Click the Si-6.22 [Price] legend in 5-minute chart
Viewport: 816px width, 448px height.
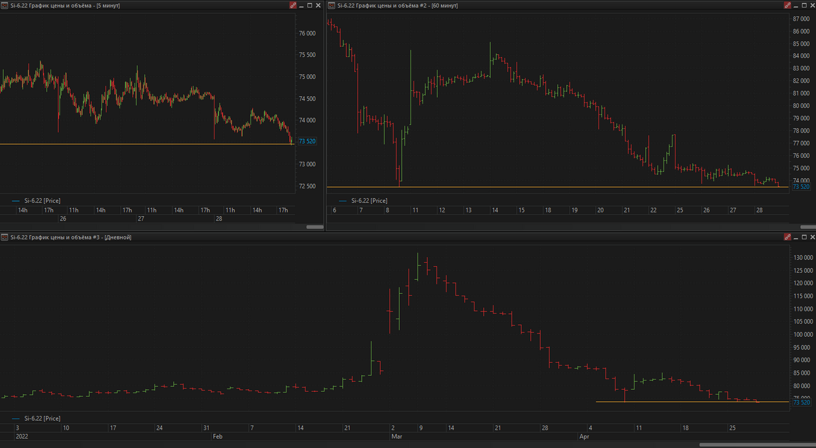(36, 201)
